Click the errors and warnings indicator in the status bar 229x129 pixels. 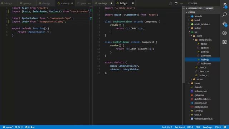[x=30, y=127]
